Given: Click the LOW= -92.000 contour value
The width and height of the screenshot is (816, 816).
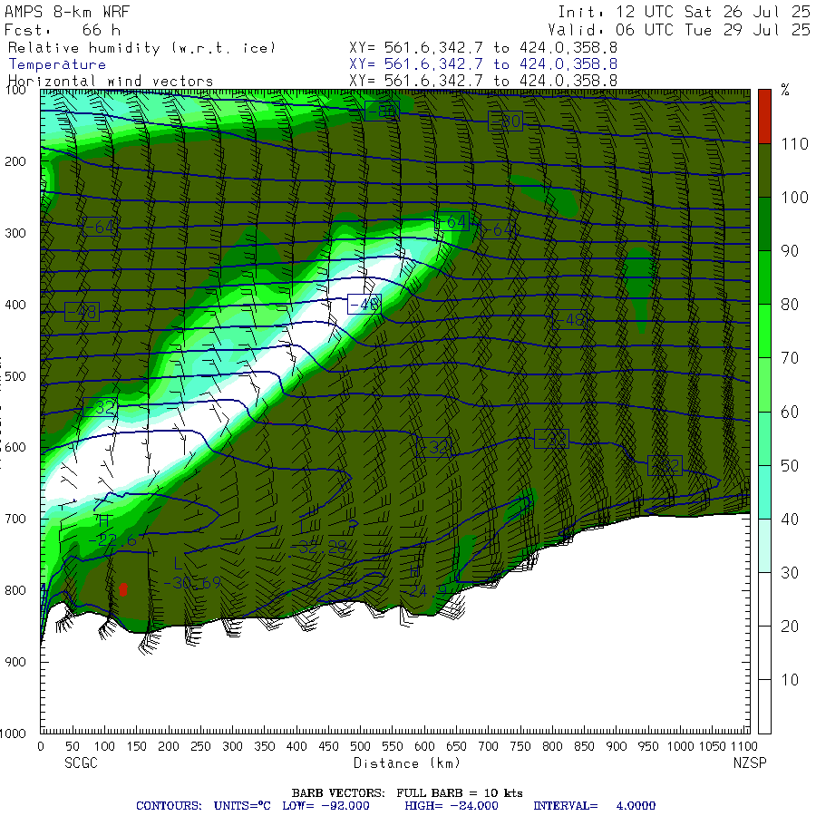Looking at the screenshot, I should 325,806.
